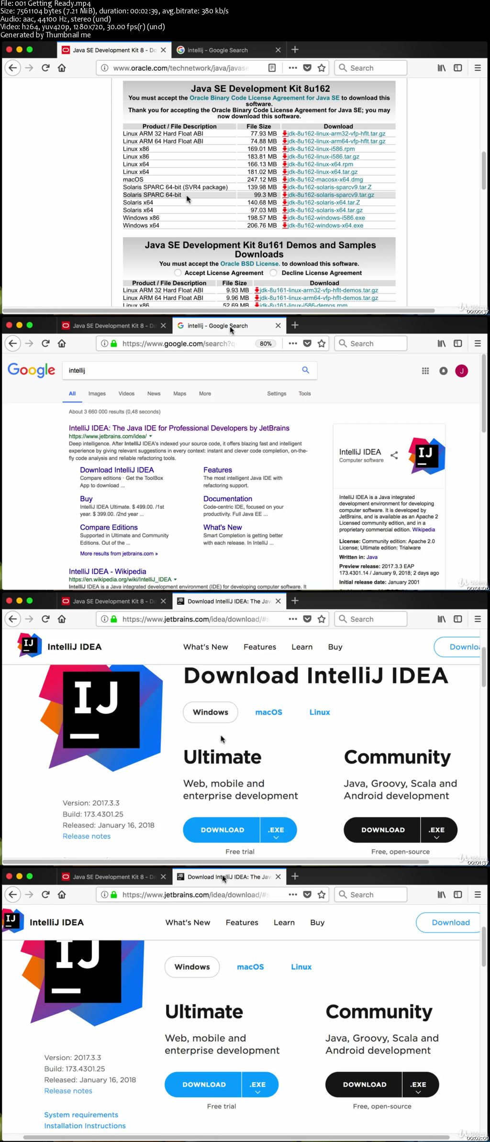Click the blue magnifier in Google's search box
490x1142 pixels.
306,370
